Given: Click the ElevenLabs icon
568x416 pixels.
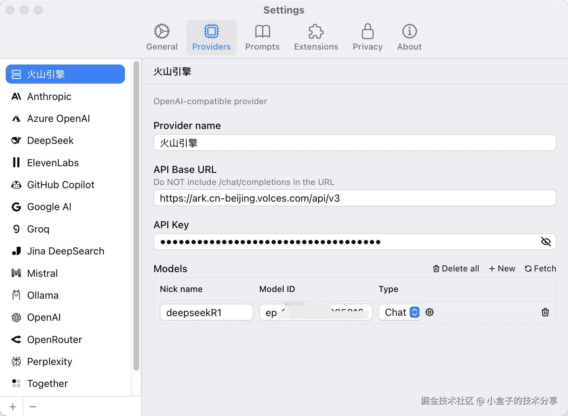Looking at the screenshot, I should [x=16, y=163].
